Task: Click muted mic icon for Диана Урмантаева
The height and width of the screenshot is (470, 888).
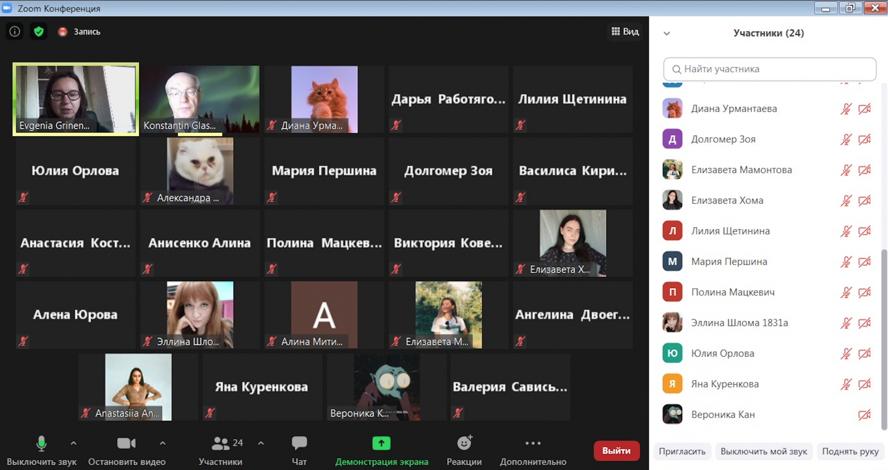Action: [x=846, y=109]
